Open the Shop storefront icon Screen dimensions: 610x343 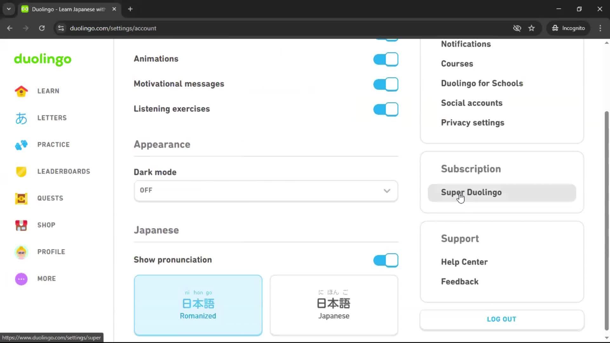21,225
